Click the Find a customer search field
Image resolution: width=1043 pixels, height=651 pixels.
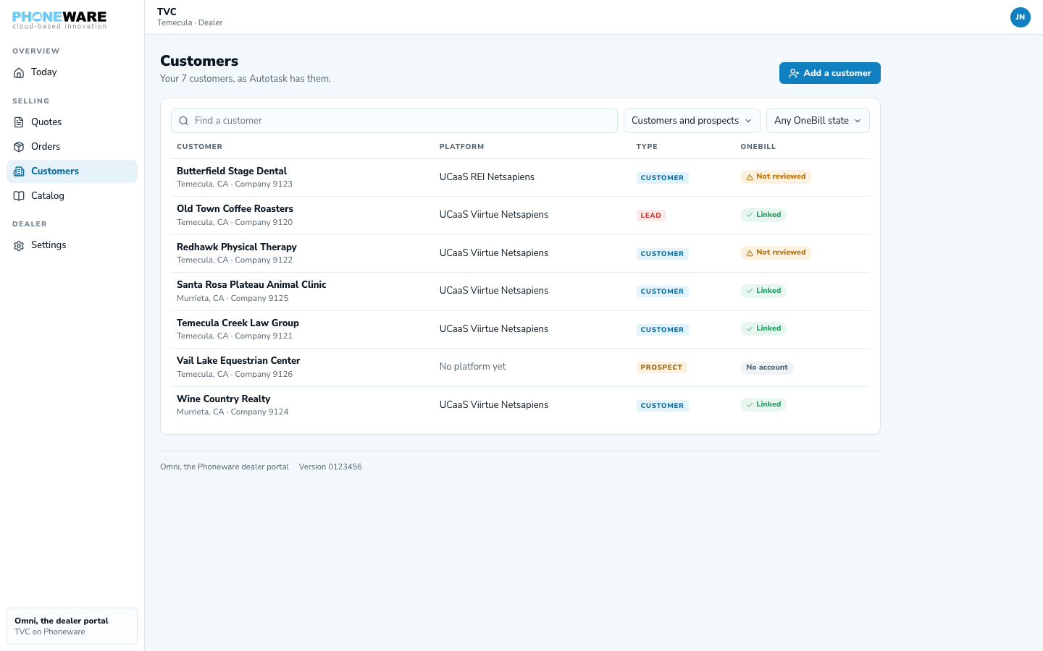394,121
